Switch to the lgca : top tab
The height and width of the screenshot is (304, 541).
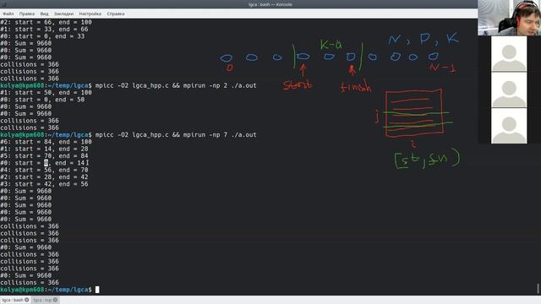(43, 300)
